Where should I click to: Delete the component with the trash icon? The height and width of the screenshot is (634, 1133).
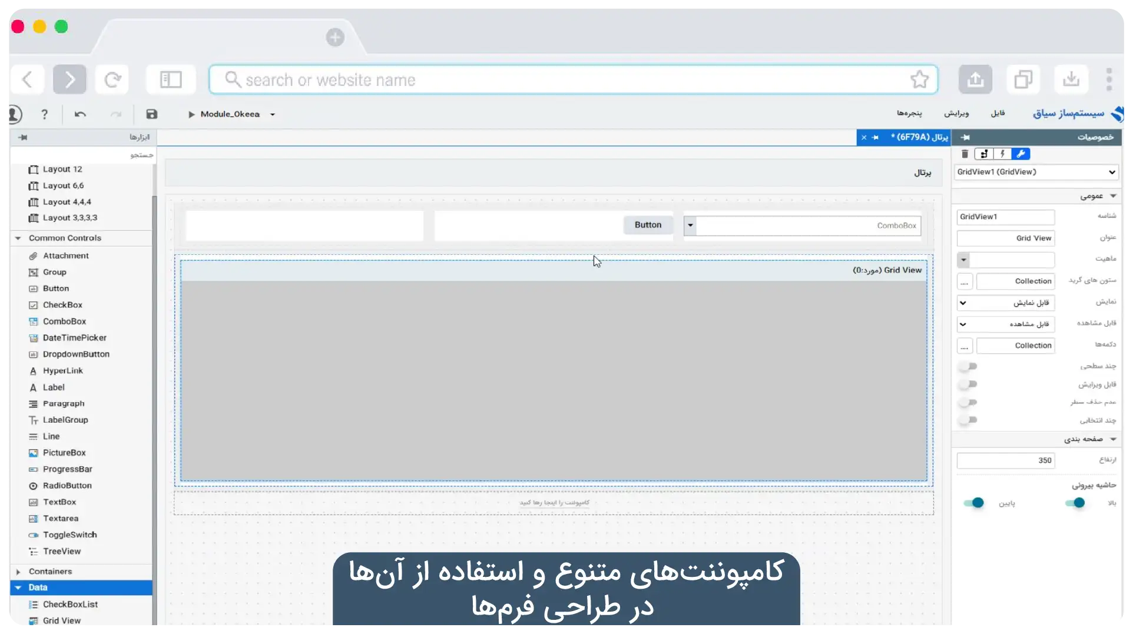(965, 154)
